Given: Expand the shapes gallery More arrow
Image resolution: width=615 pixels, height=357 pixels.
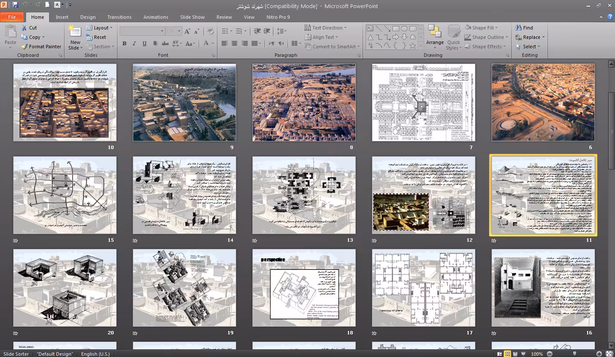Looking at the screenshot, I should [421, 45].
